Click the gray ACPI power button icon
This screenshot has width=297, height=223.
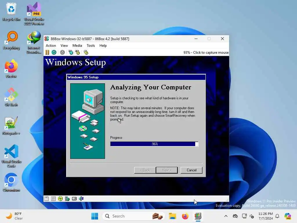click(x=62, y=52)
